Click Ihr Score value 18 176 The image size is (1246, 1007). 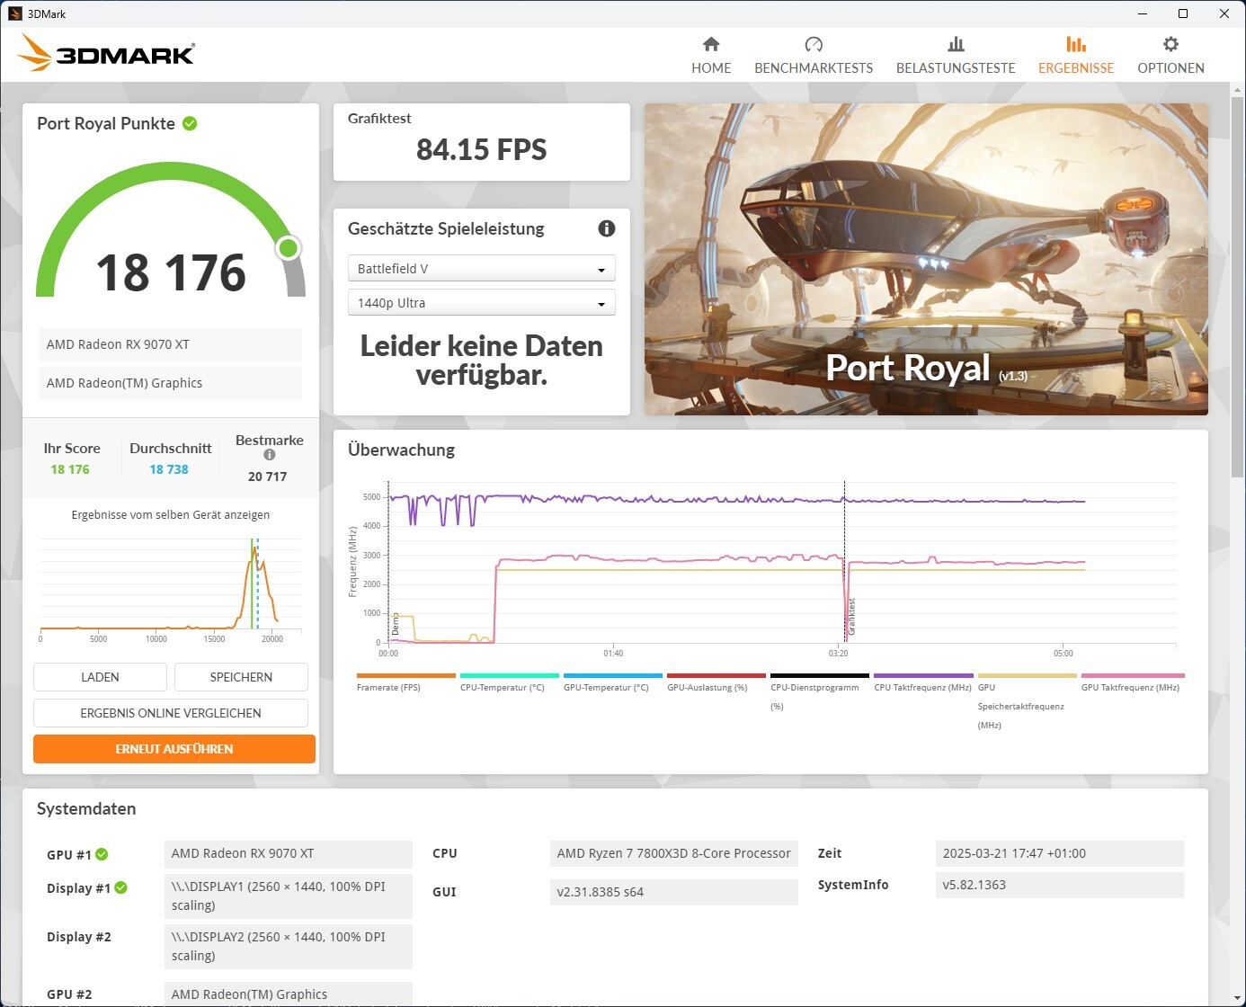[70, 469]
